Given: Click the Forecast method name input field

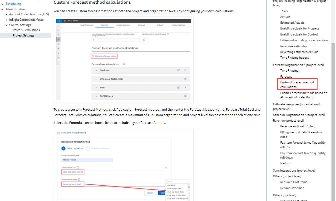Looking at the screenshot, I should pyautogui.click(x=87, y=160).
